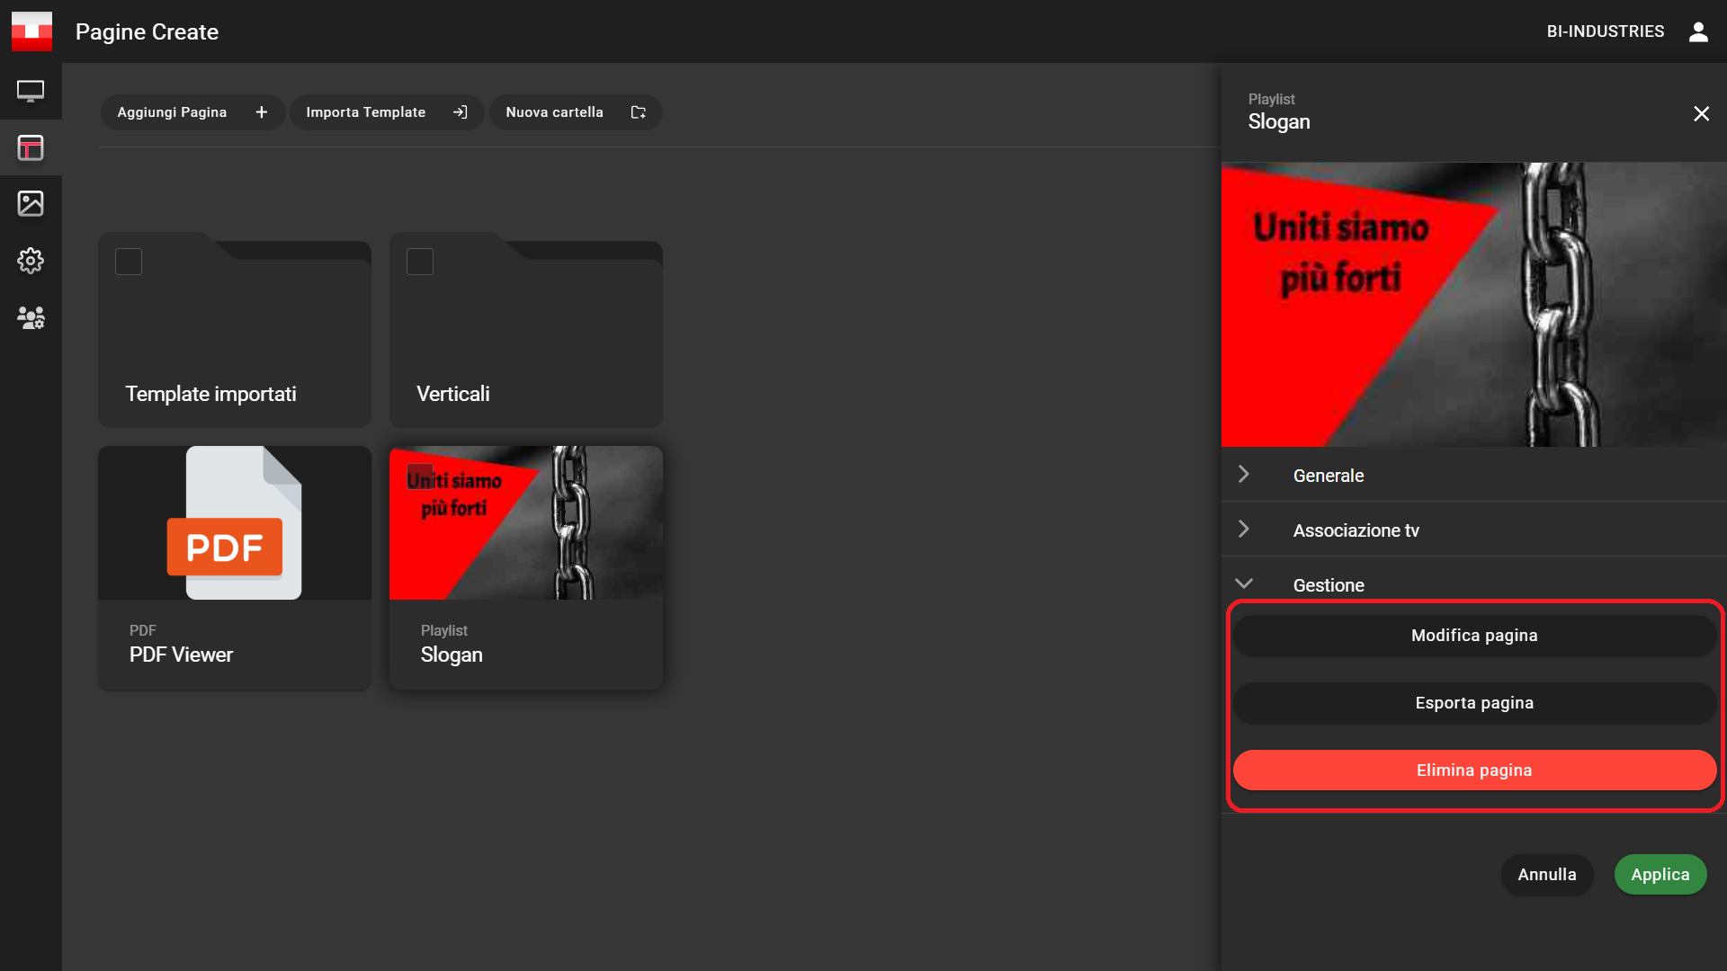This screenshot has height=971, width=1727.
Task: Click the app logo in top-left corner
Action: (31, 31)
